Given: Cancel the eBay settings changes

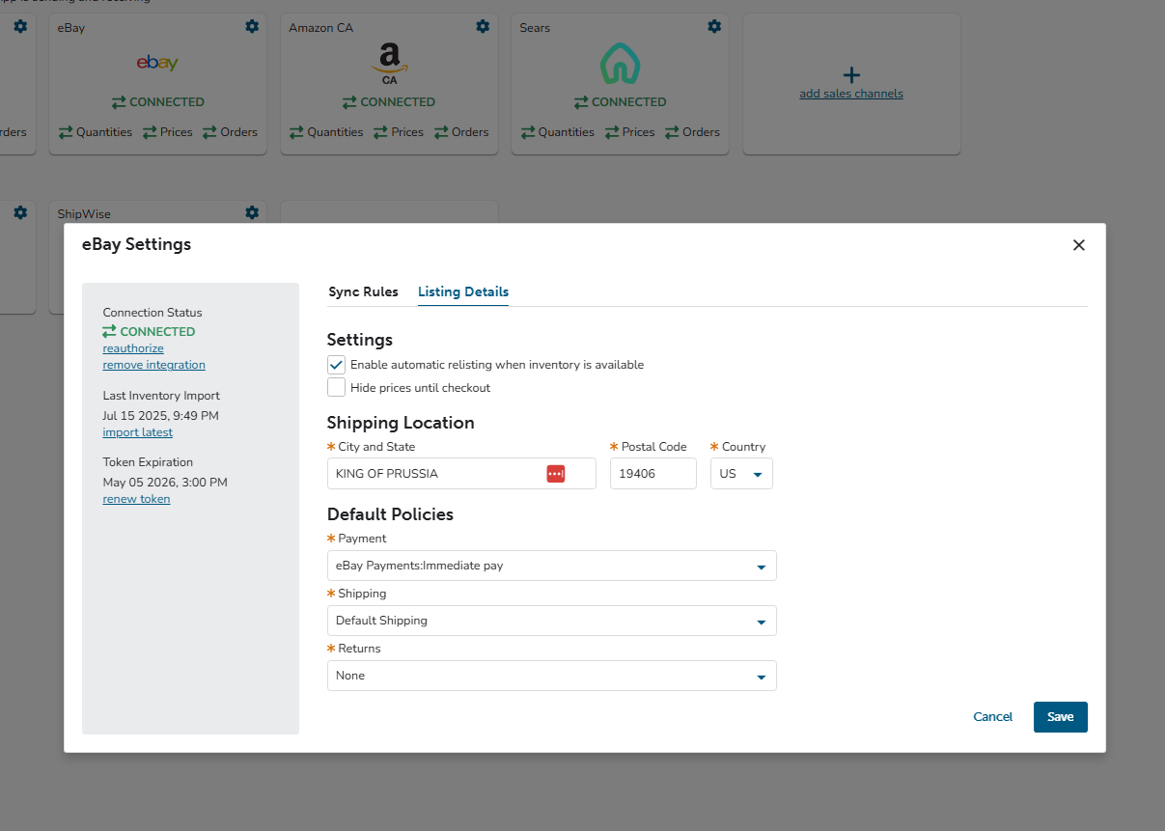Looking at the screenshot, I should [993, 717].
